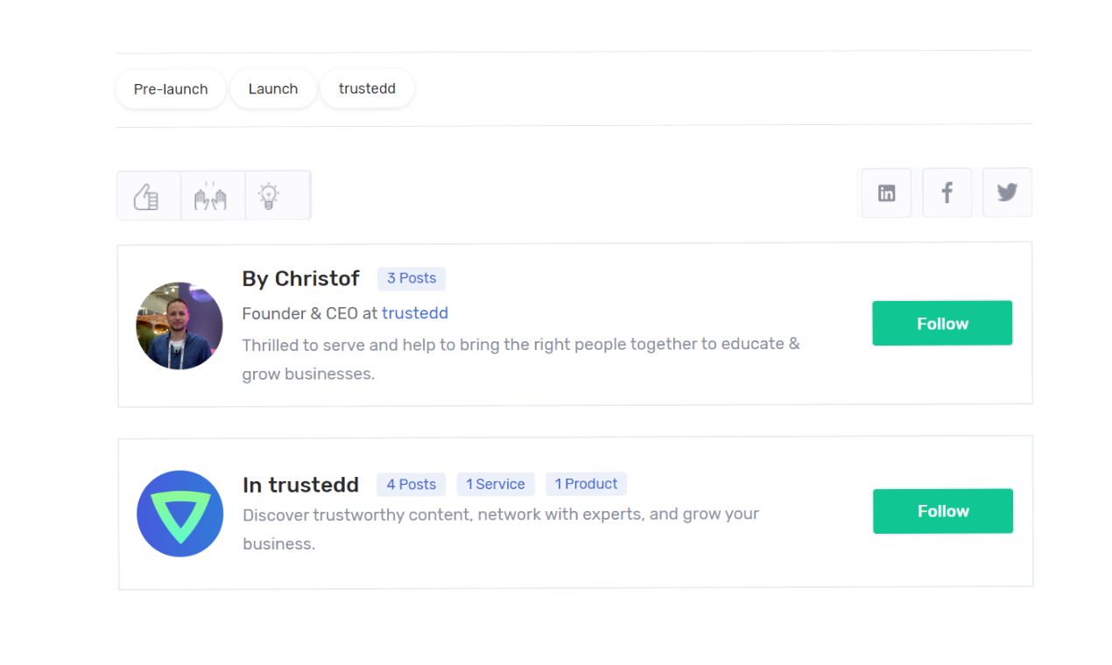Follow trustedd with the green button
1112x665 pixels.
pos(942,510)
